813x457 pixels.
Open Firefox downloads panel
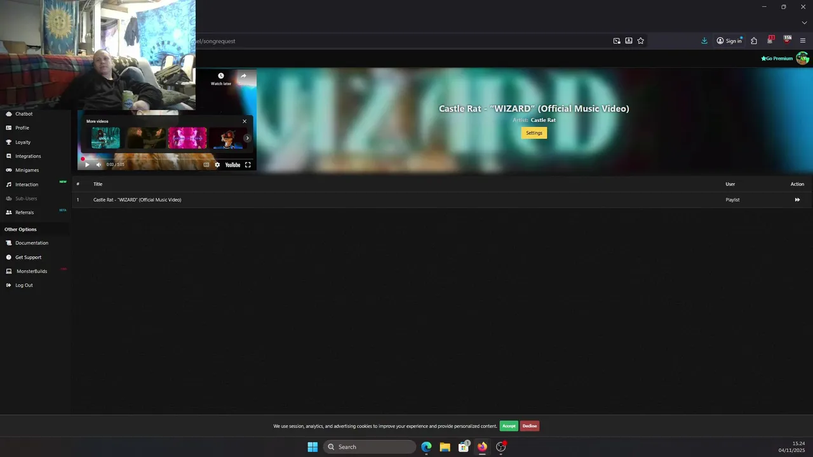704,41
